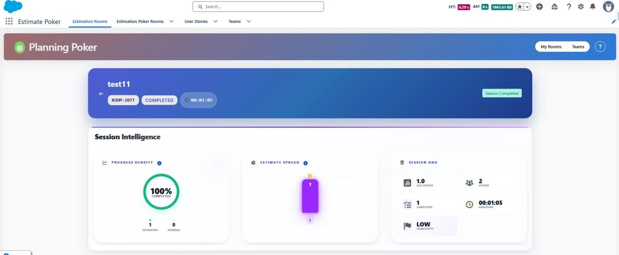Click the favorites star icon
This screenshot has width=619, height=255.
coord(520,7)
